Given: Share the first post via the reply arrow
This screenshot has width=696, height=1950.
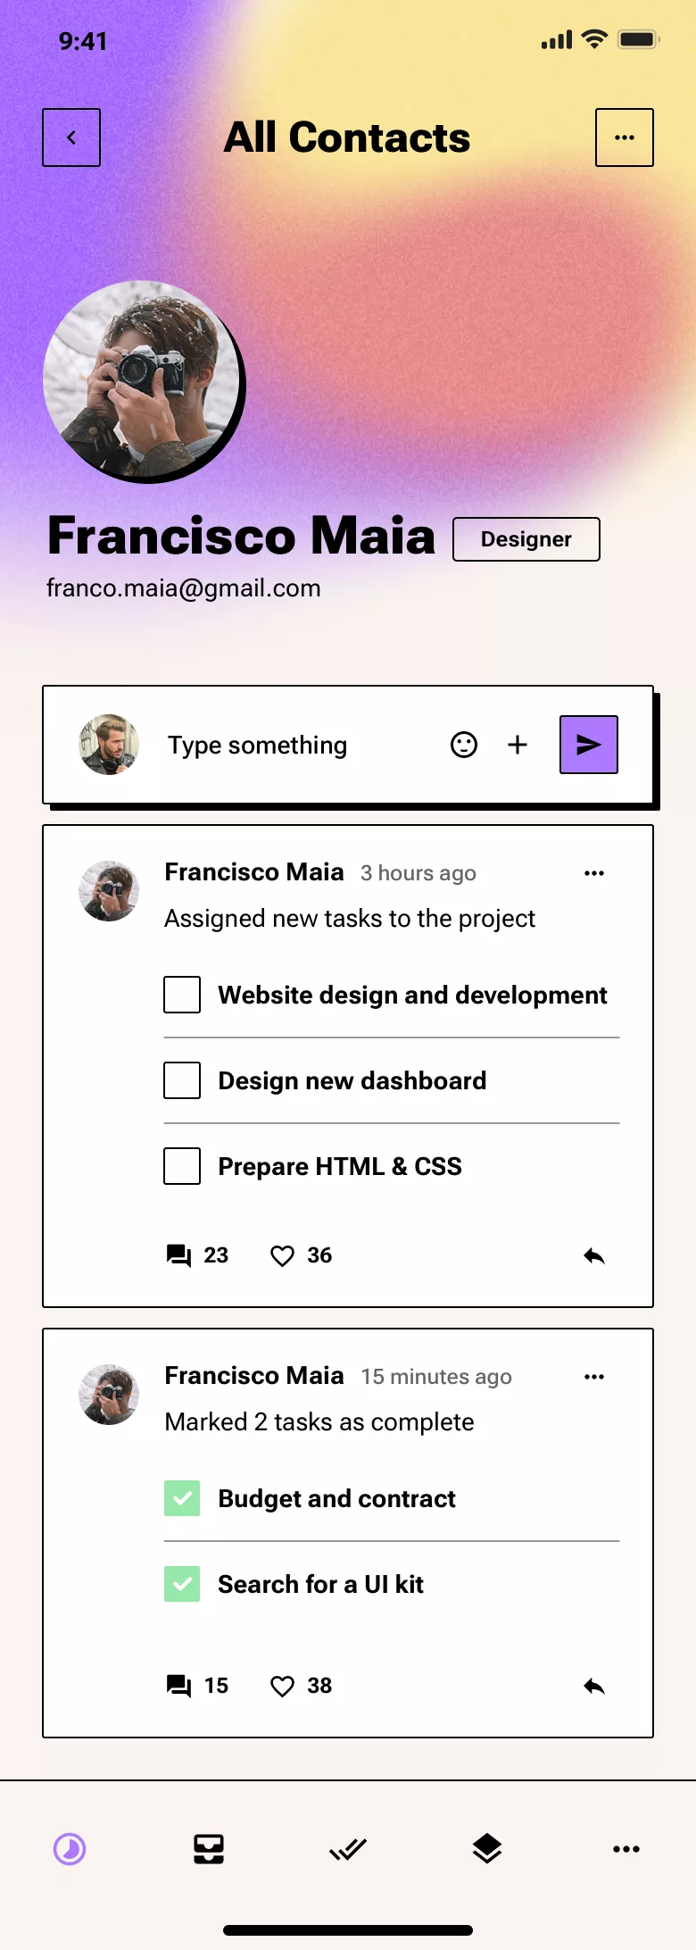Looking at the screenshot, I should [594, 1254].
